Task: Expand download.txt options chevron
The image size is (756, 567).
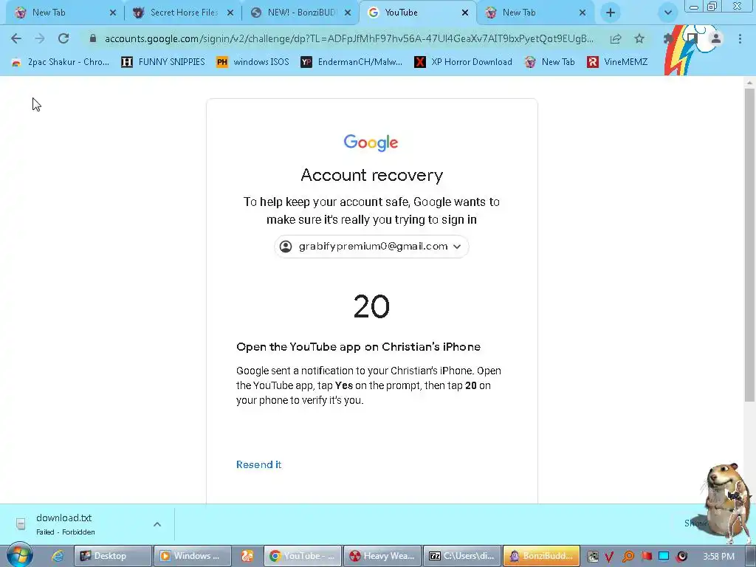Action: coord(157,524)
